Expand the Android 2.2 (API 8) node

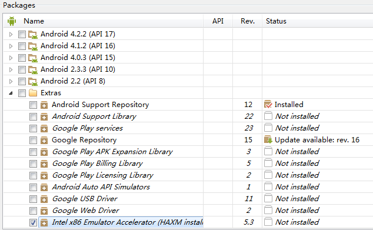pyautogui.click(x=11, y=81)
